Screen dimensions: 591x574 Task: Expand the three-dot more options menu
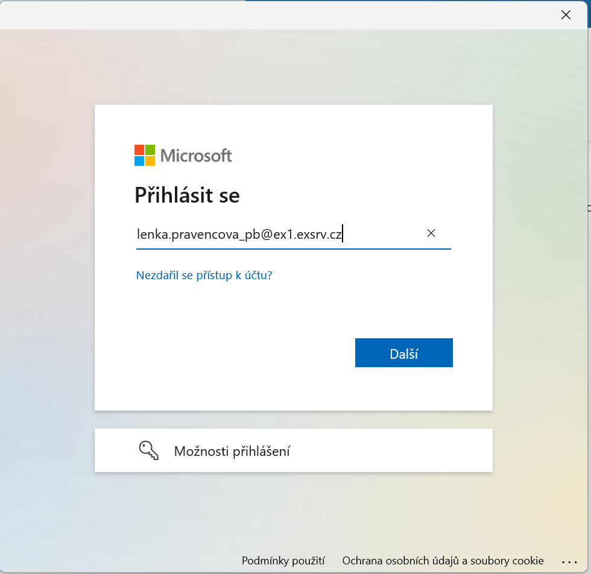pyautogui.click(x=569, y=561)
